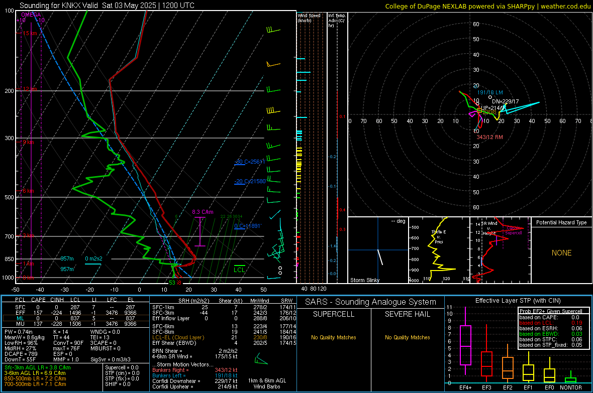This screenshot has width=593, height=393.
Task: Select the UP=214/9 hodograph label
Action: point(492,108)
